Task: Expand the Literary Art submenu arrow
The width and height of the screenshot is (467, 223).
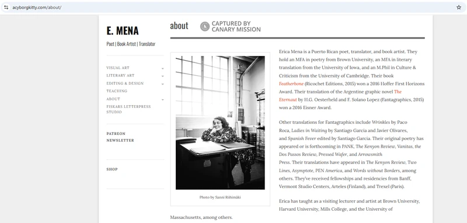Action: pyautogui.click(x=163, y=76)
